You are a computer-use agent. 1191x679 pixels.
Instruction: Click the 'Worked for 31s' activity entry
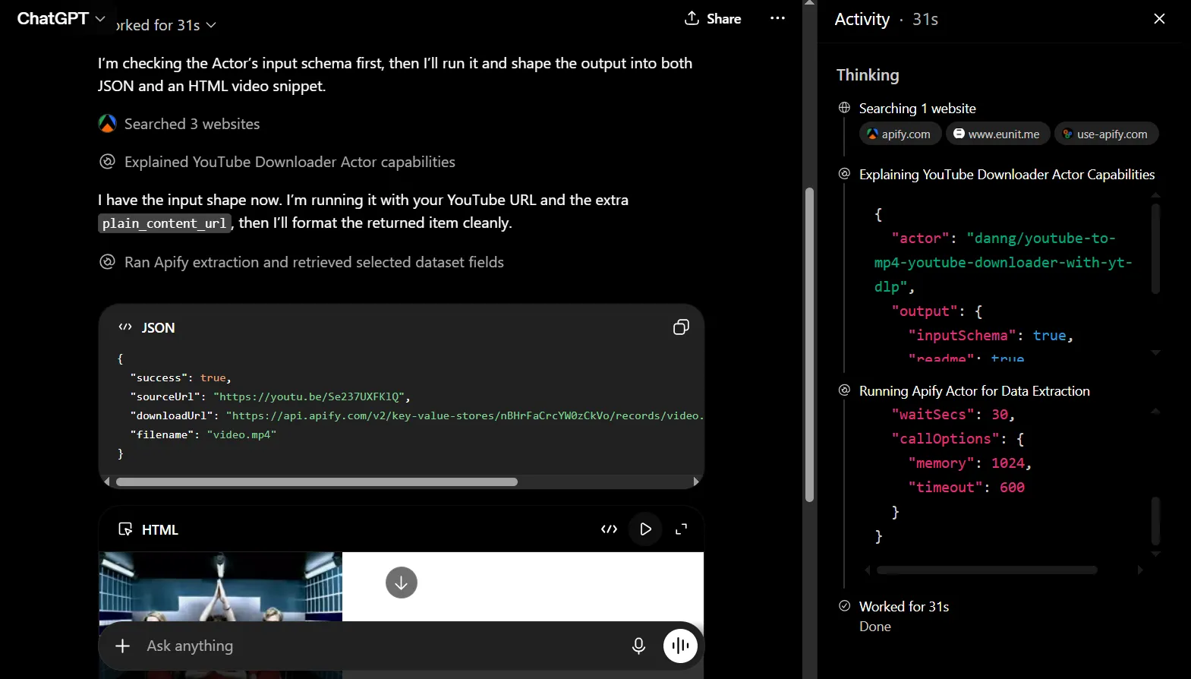(903, 607)
